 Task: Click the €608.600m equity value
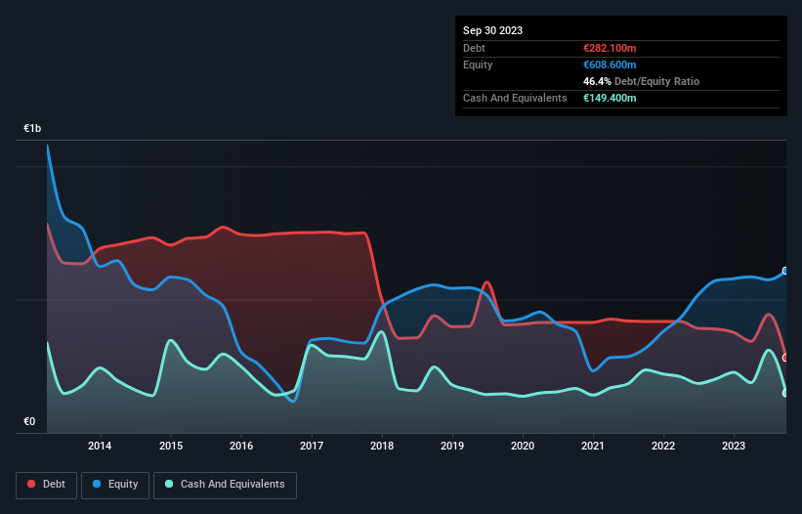(610, 64)
